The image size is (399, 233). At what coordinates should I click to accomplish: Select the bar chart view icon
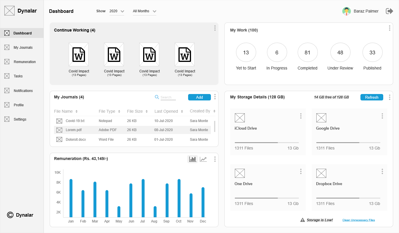tap(192, 159)
